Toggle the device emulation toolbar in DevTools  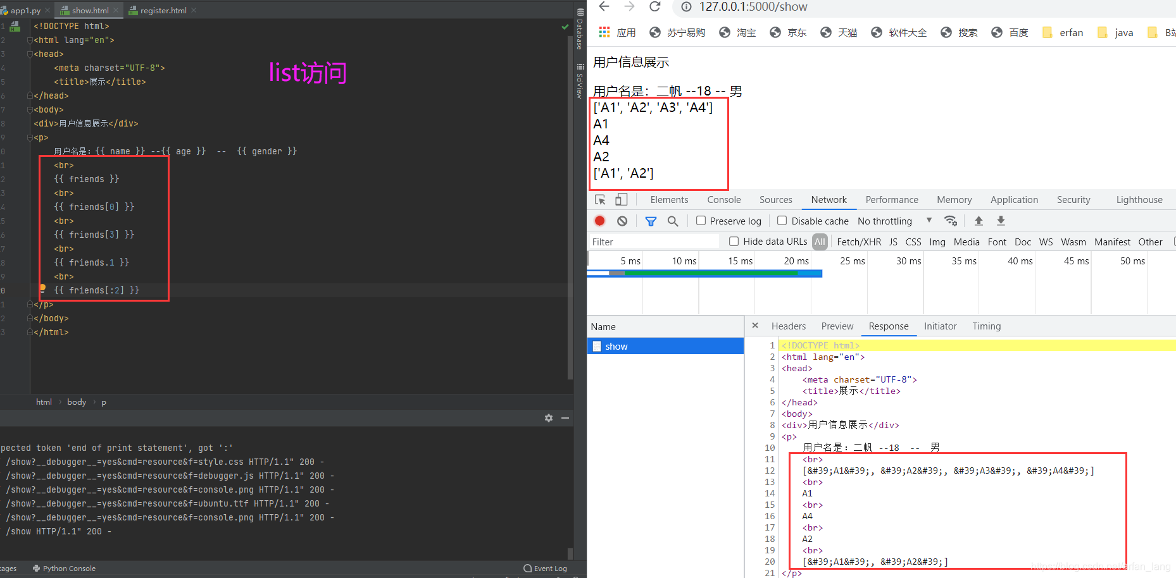pyautogui.click(x=621, y=199)
